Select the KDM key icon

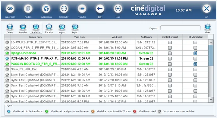tap(100, 9)
